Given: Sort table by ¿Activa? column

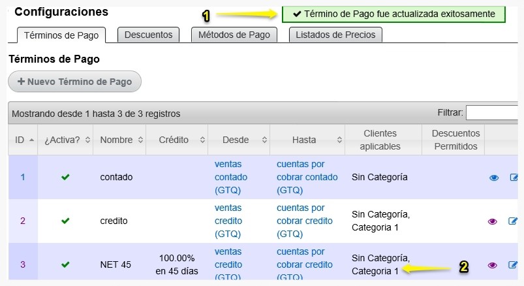Looking at the screenshot, I should (65, 140).
